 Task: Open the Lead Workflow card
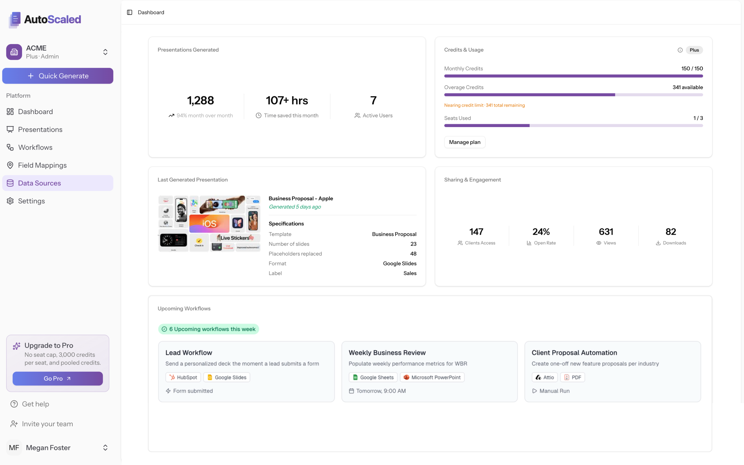tap(246, 371)
